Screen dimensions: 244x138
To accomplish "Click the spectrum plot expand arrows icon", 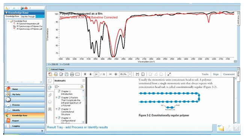I will coord(235,61).
